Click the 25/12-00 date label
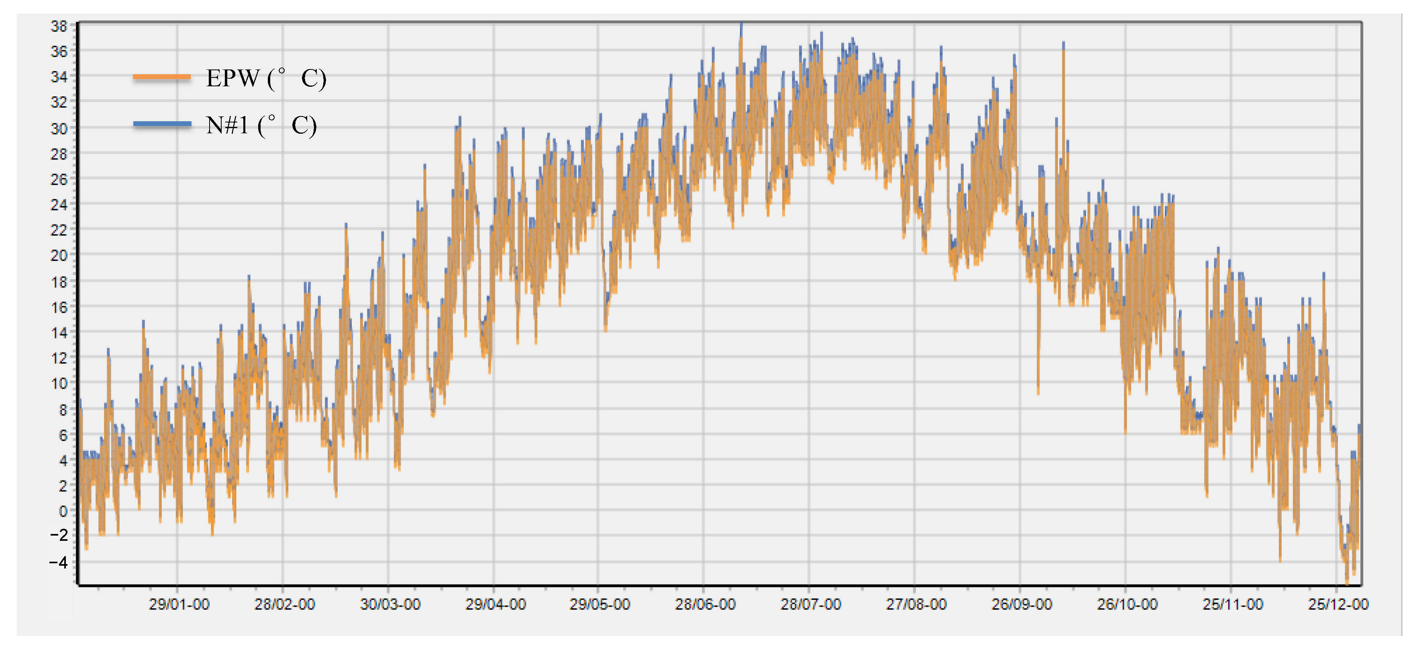Image resolution: width=1415 pixels, height=650 pixels. pos(1338,604)
